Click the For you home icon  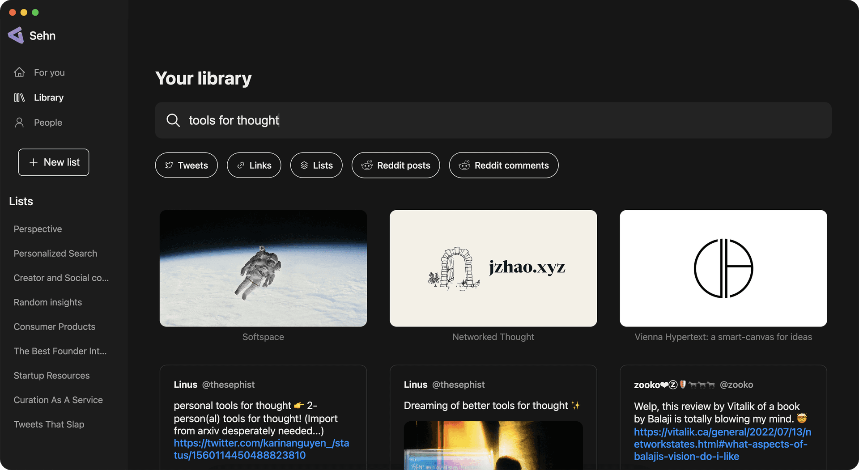(19, 72)
